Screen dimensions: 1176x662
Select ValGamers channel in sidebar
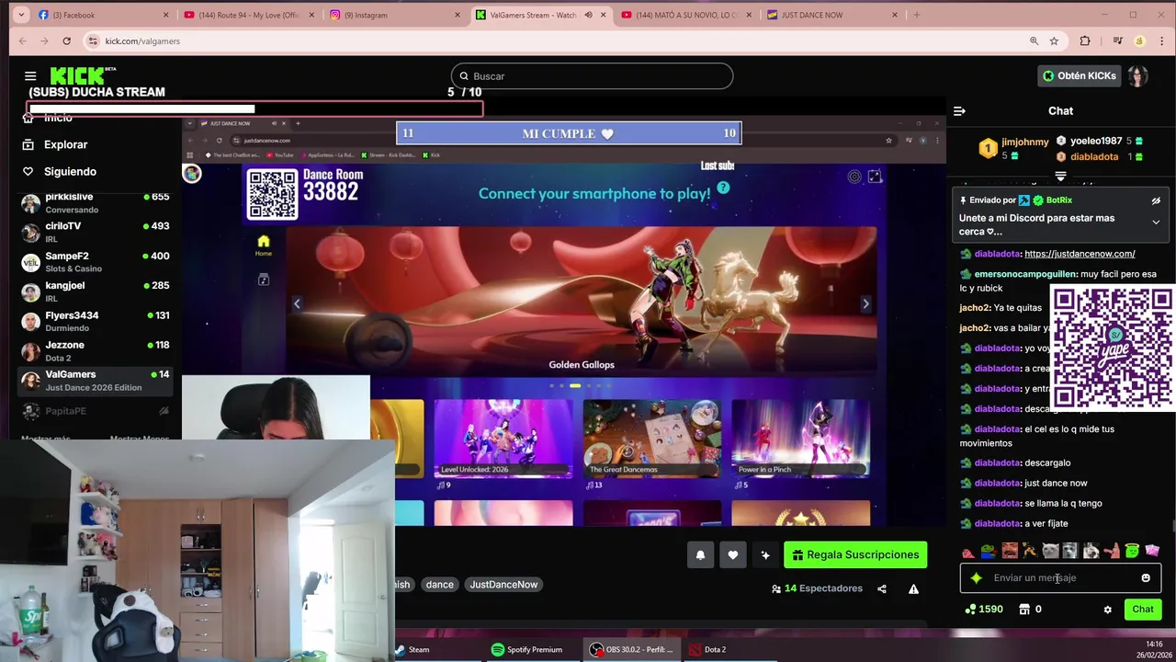[x=96, y=380]
